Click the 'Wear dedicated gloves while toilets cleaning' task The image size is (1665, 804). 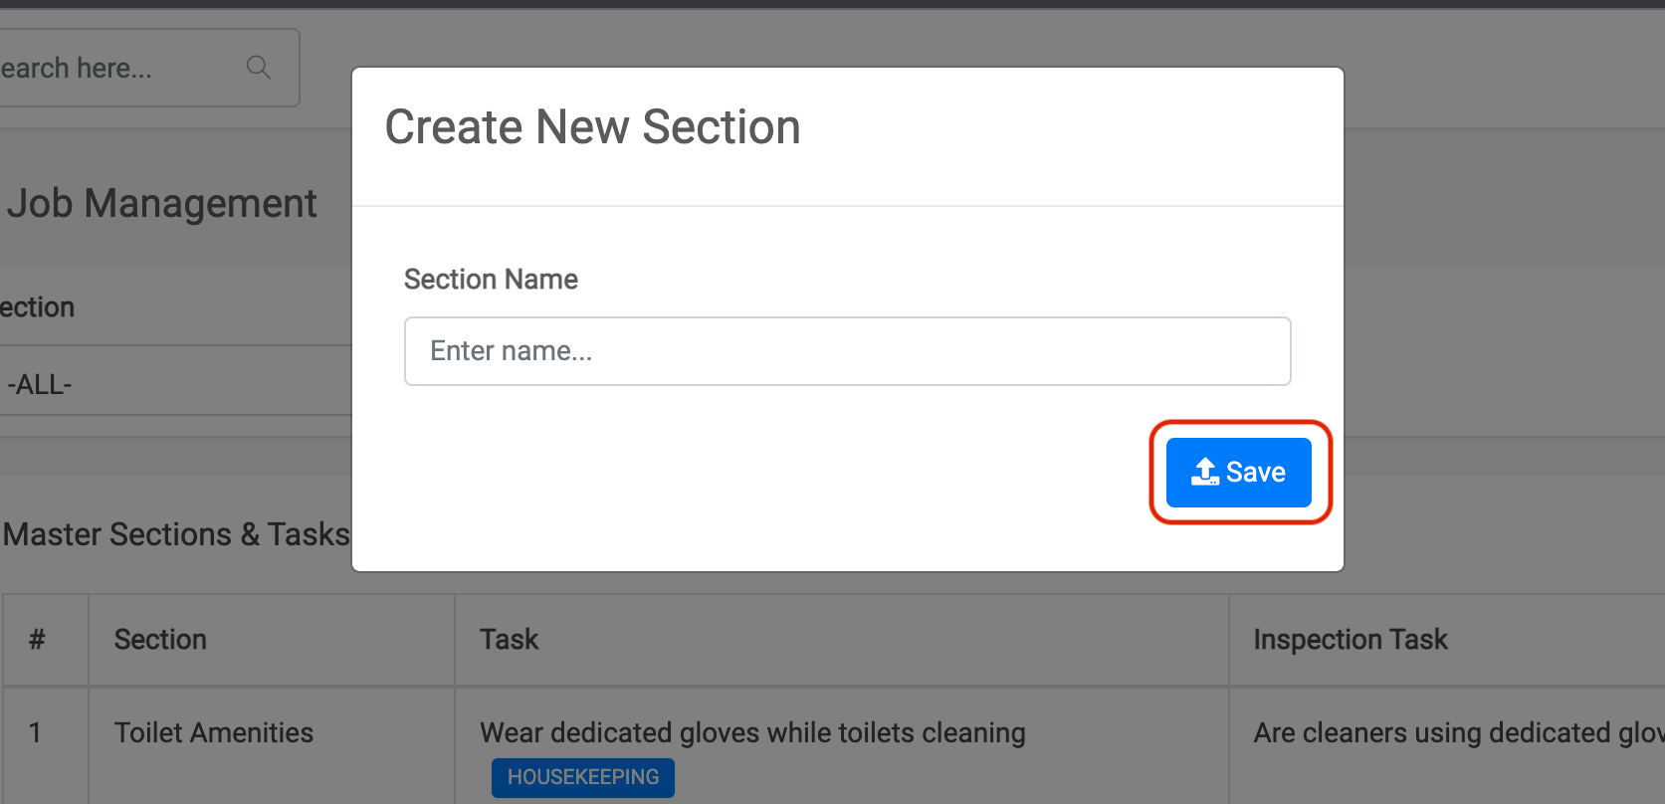[x=752, y=733]
